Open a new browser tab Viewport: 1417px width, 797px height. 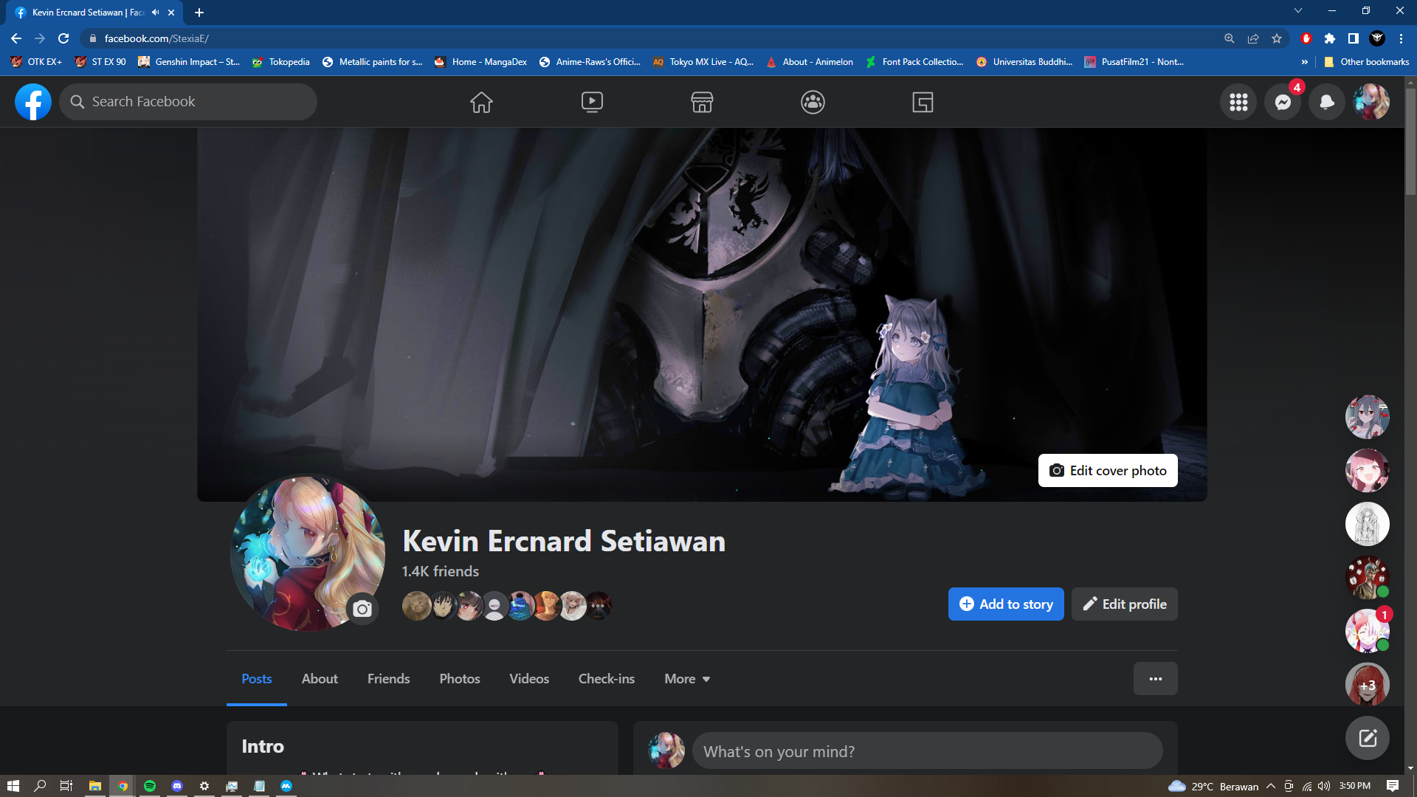pos(199,13)
